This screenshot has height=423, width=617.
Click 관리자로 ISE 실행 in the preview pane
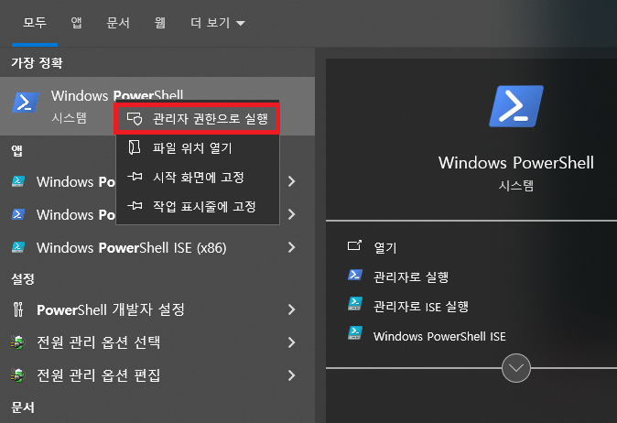pyautogui.click(x=421, y=307)
